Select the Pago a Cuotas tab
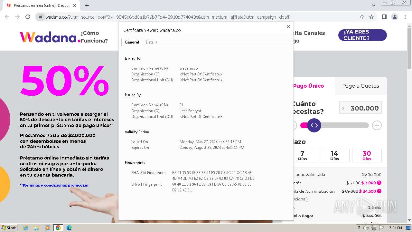The width and height of the screenshot is (412, 232). (360, 86)
